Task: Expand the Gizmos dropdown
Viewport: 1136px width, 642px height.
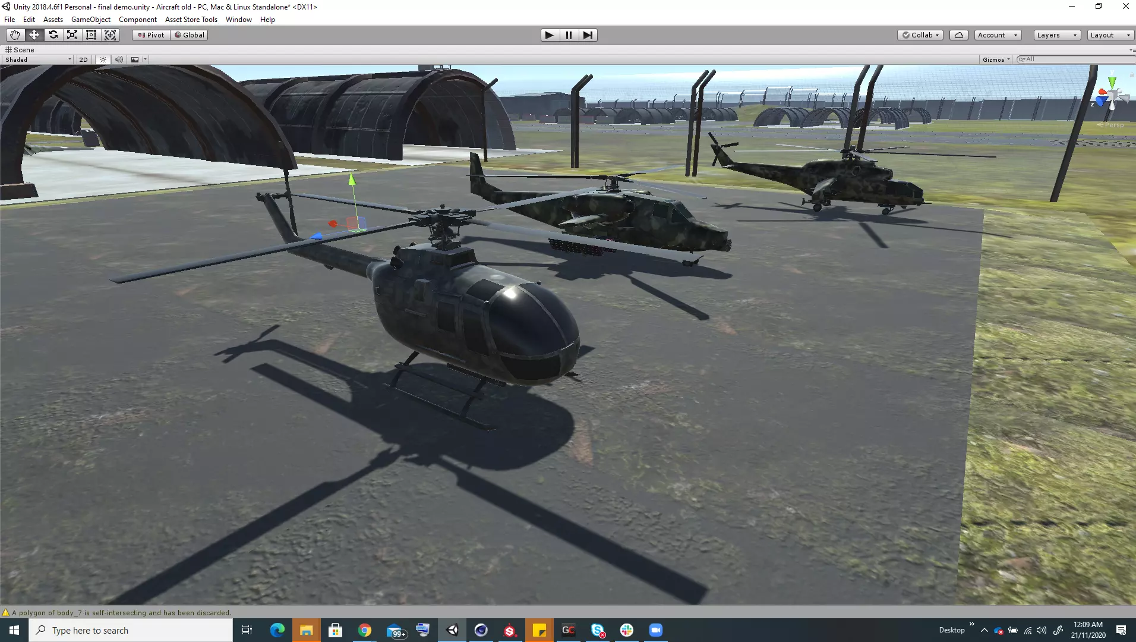Action: click(x=996, y=59)
